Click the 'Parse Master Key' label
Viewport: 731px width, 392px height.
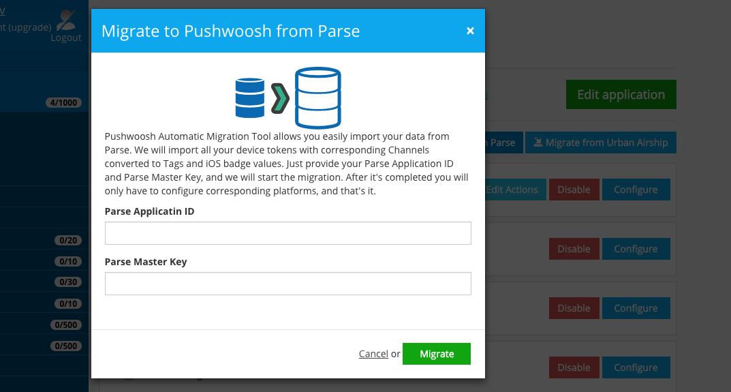(x=146, y=262)
